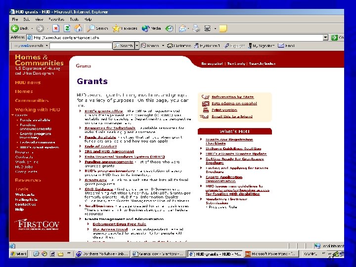Screen dimensions: 356x267
Task: Click Text only link in header
Action: pos(236,64)
